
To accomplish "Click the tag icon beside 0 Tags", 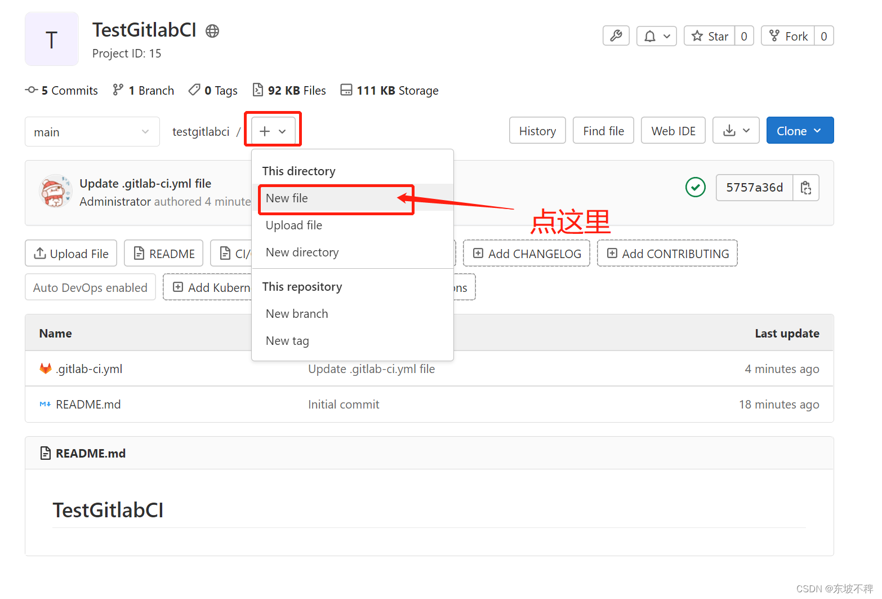I will 194,90.
